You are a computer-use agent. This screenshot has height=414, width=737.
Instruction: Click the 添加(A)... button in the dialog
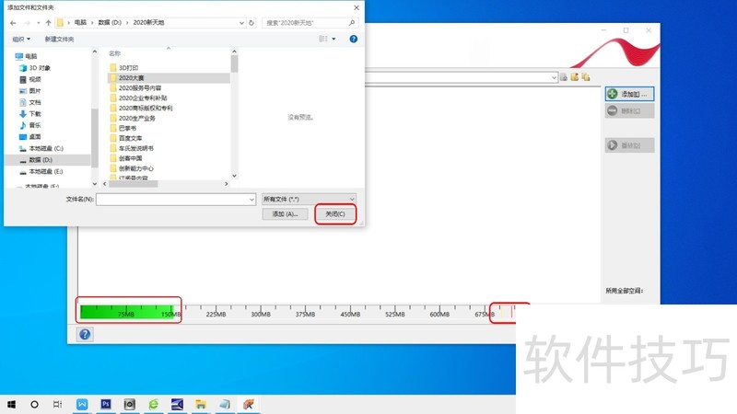click(285, 214)
